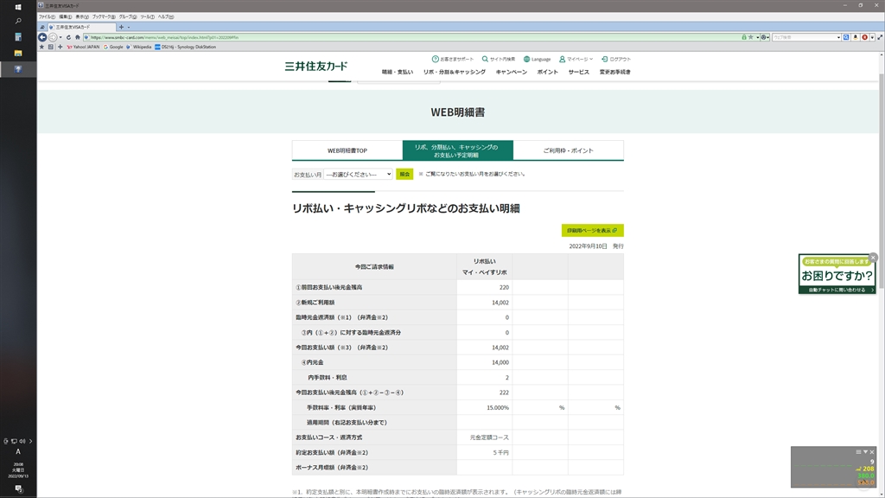The width and height of the screenshot is (885, 498).
Task: Open the サービス navigation item
Action: click(578, 73)
